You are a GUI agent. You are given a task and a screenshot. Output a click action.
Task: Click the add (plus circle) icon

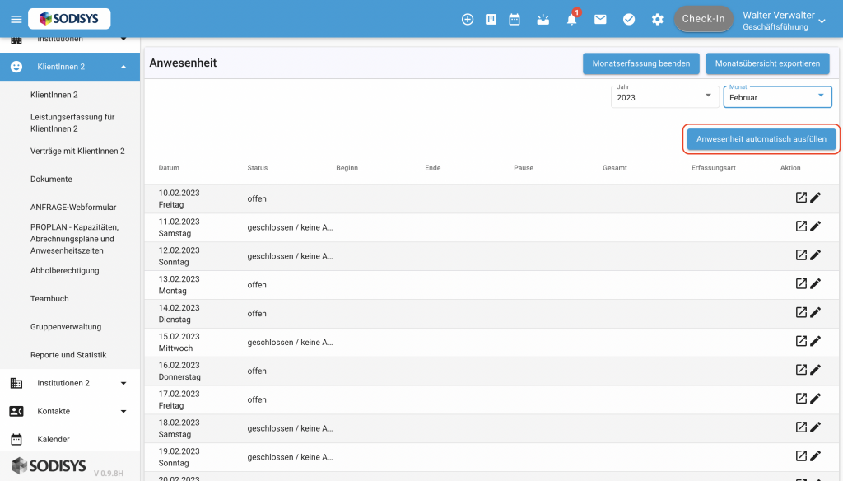click(x=468, y=20)
